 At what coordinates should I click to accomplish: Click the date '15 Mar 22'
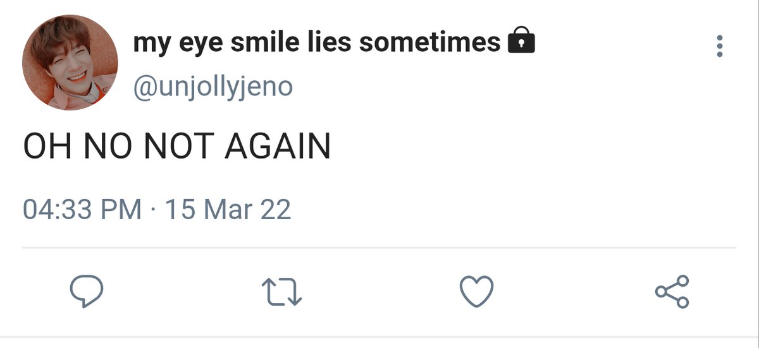pyautogui.click(x=228, y=209)
